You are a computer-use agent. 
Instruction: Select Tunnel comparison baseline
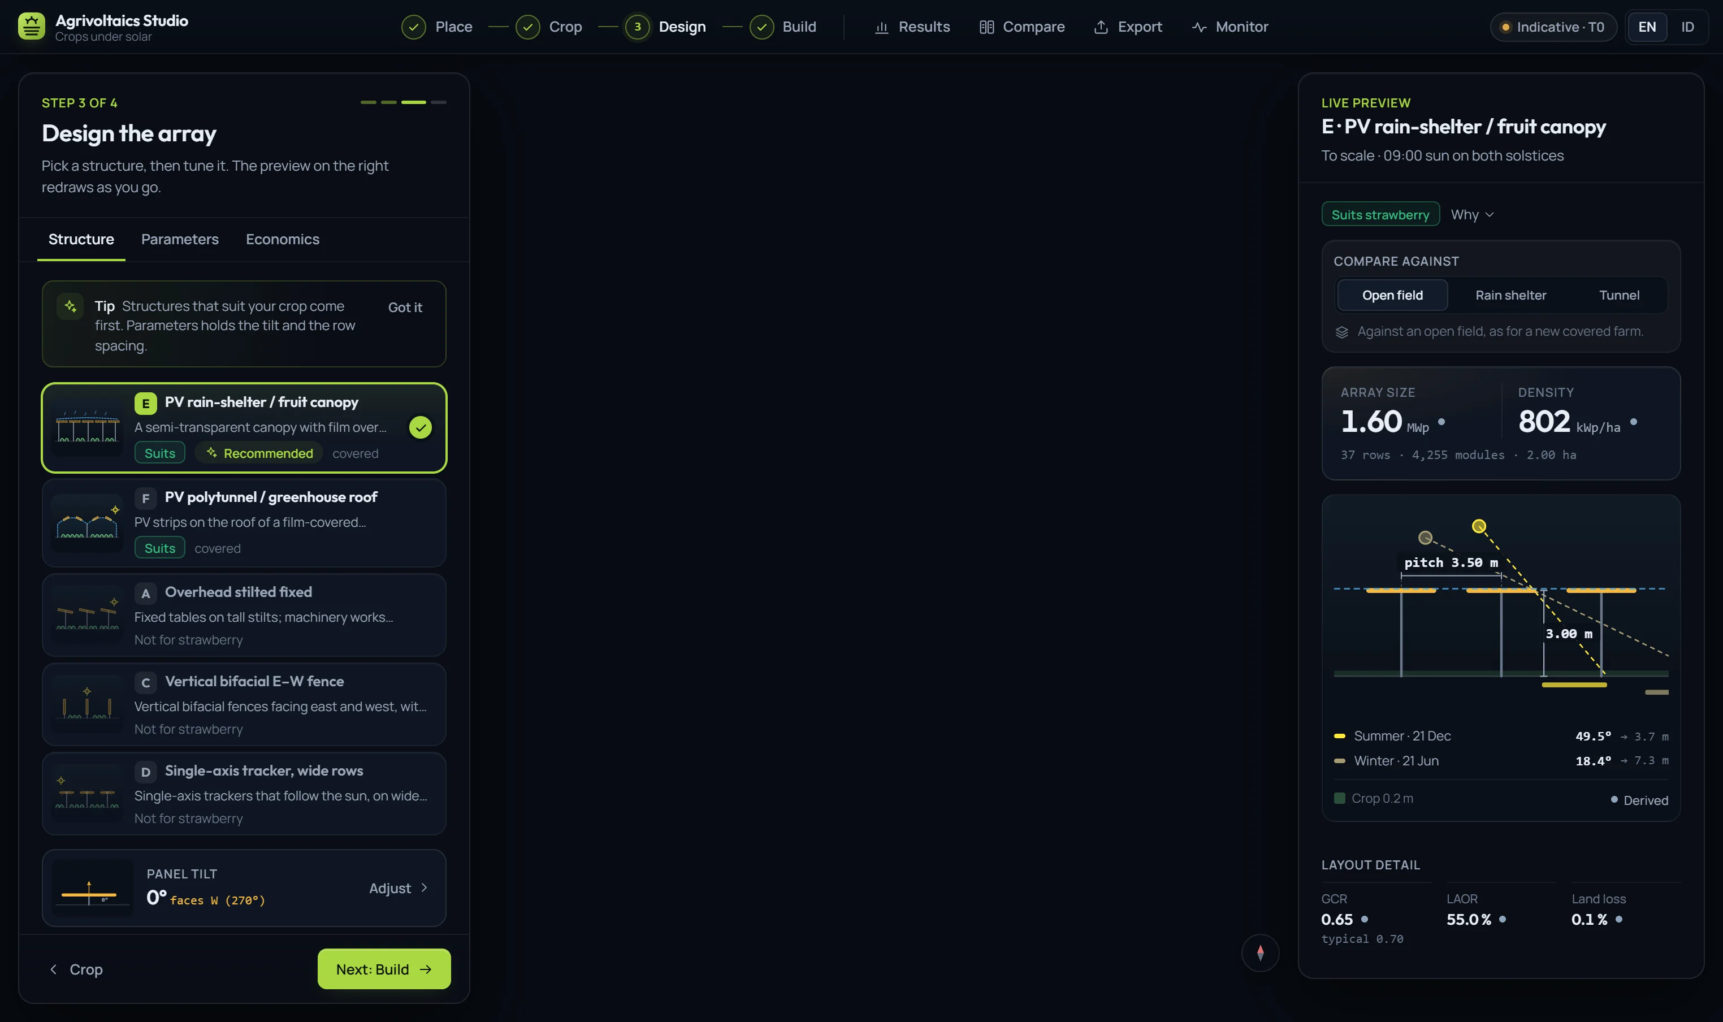pos(1618,296)
